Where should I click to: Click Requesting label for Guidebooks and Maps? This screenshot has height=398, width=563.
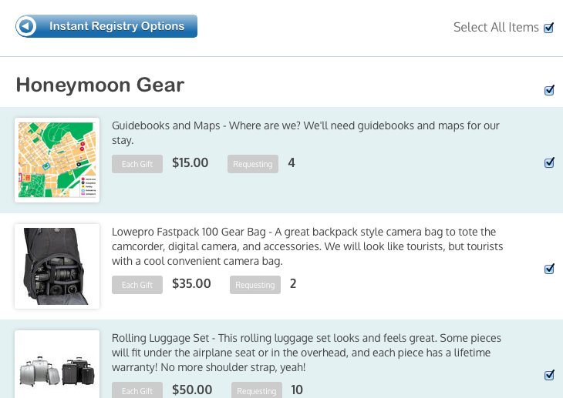pos(253,164)
